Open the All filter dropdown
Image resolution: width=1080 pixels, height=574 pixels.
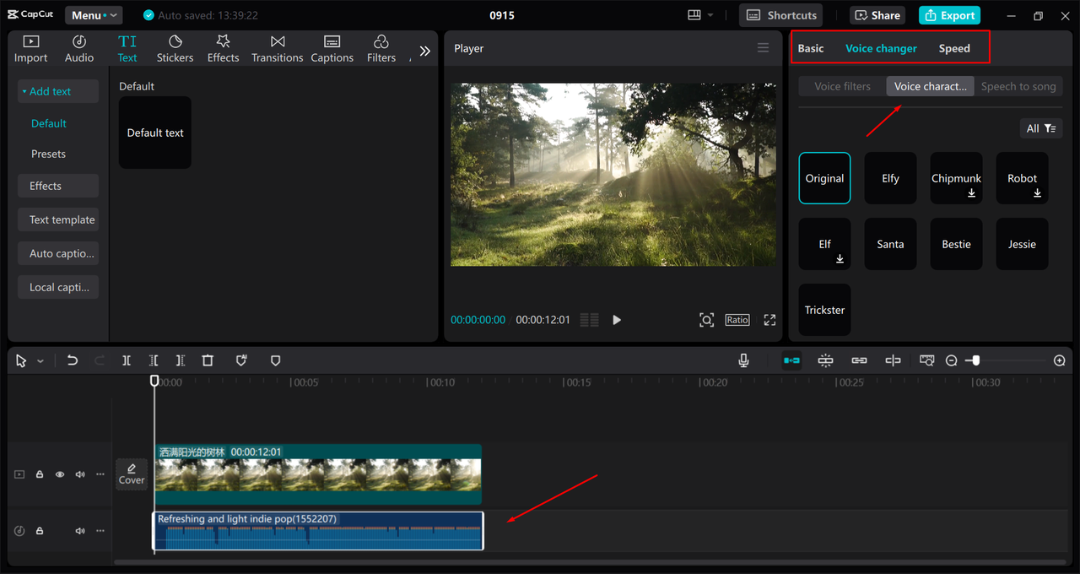tap(1040, 128)
